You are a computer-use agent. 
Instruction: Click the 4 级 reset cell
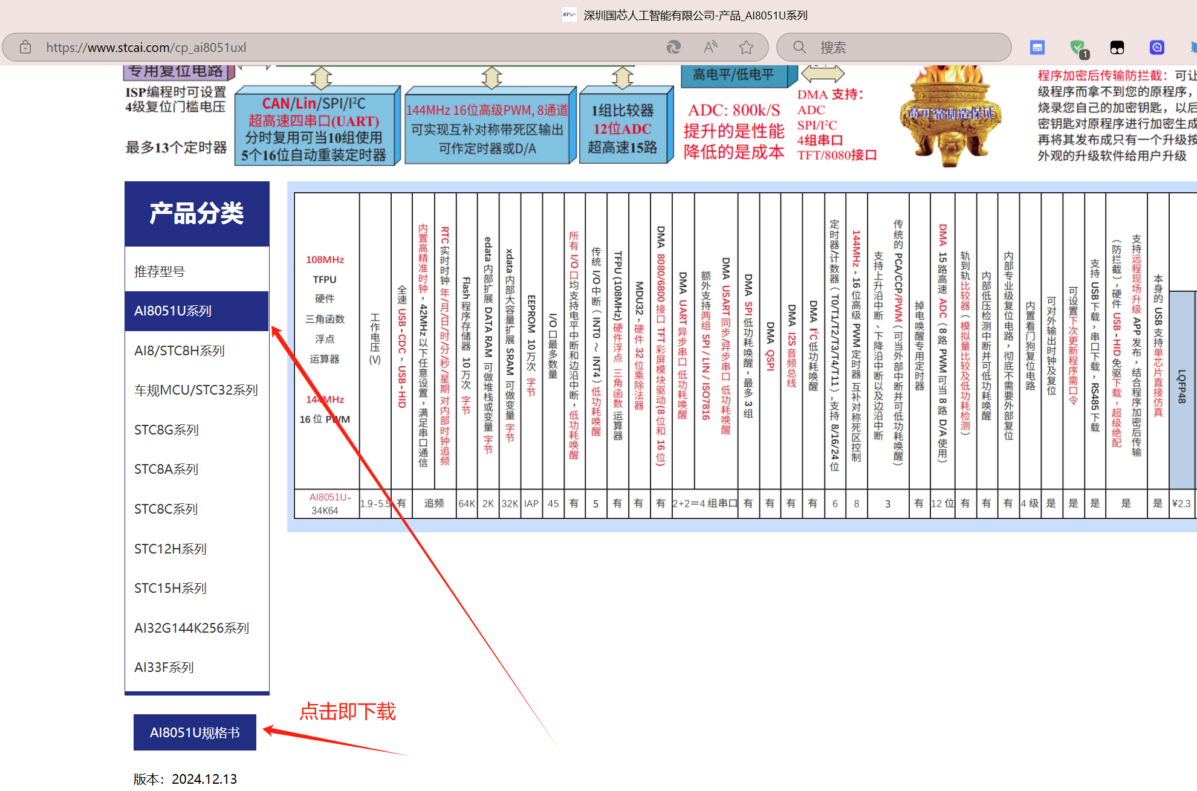pos(1030,503)
